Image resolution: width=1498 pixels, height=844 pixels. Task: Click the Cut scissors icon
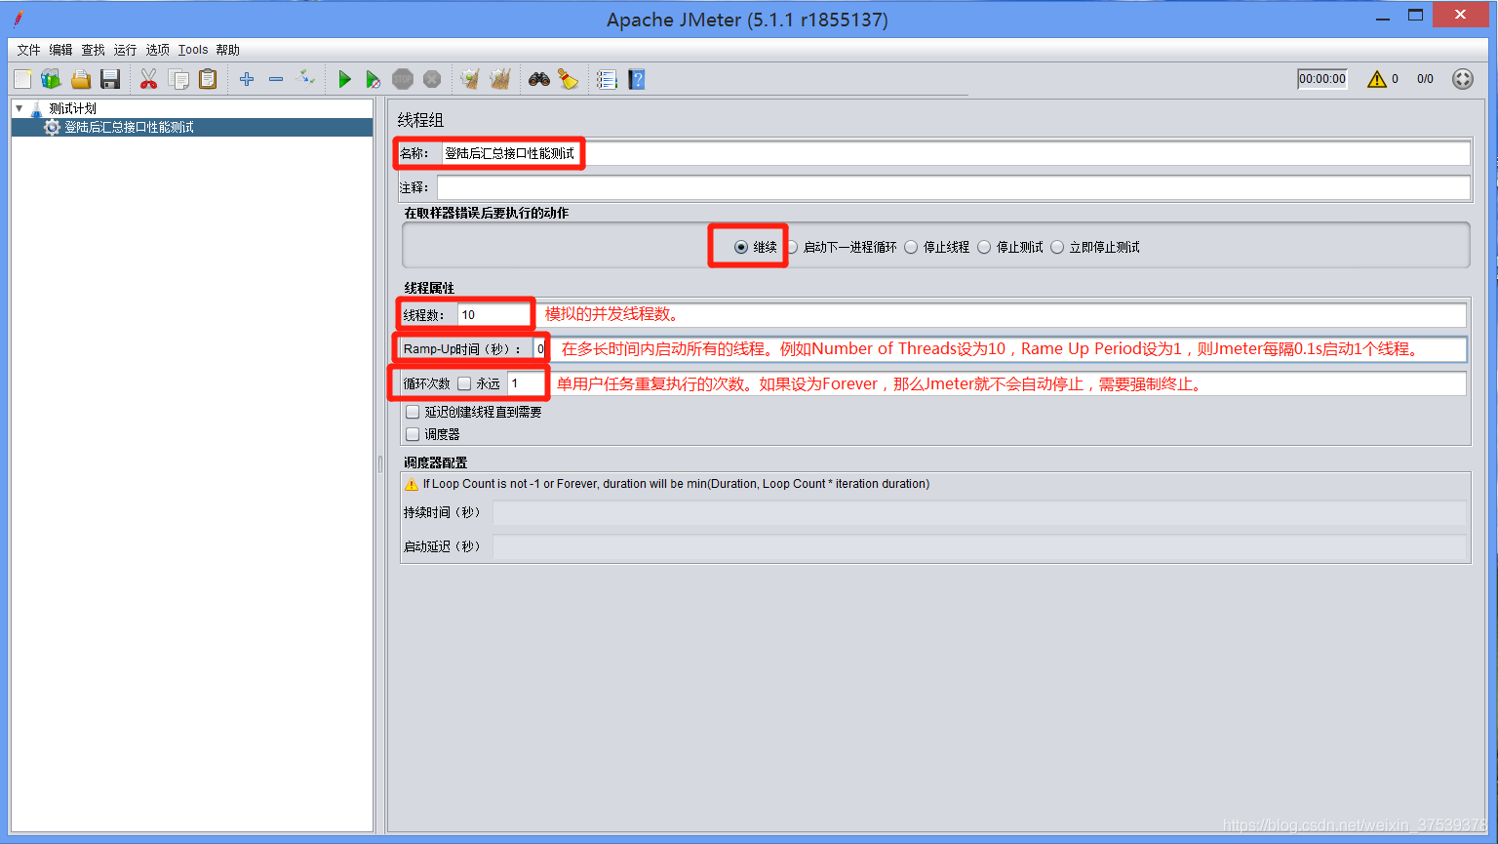tap(148, 79)
